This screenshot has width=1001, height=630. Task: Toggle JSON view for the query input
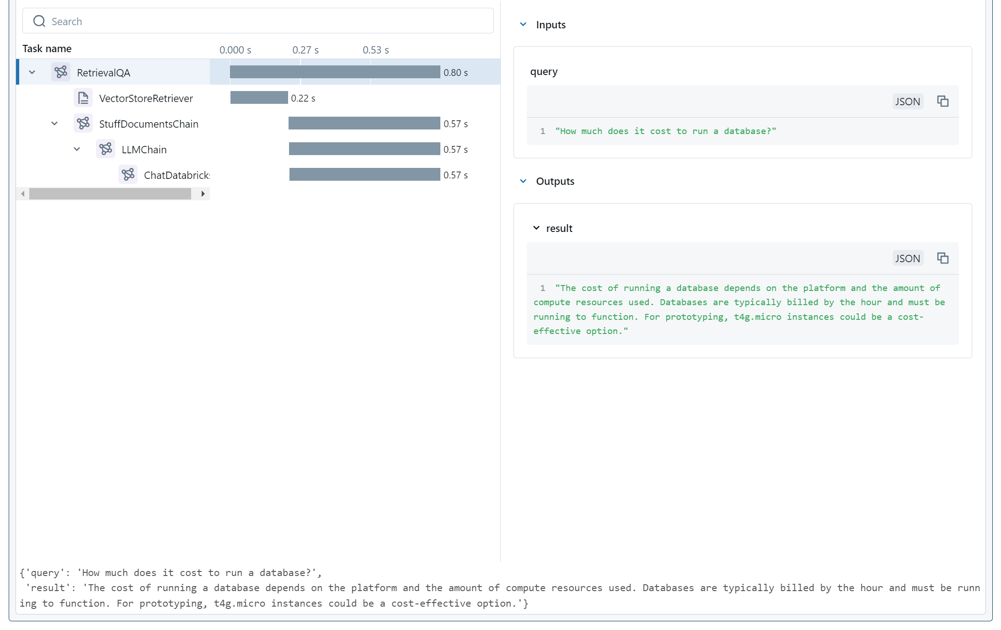point(907,101)
